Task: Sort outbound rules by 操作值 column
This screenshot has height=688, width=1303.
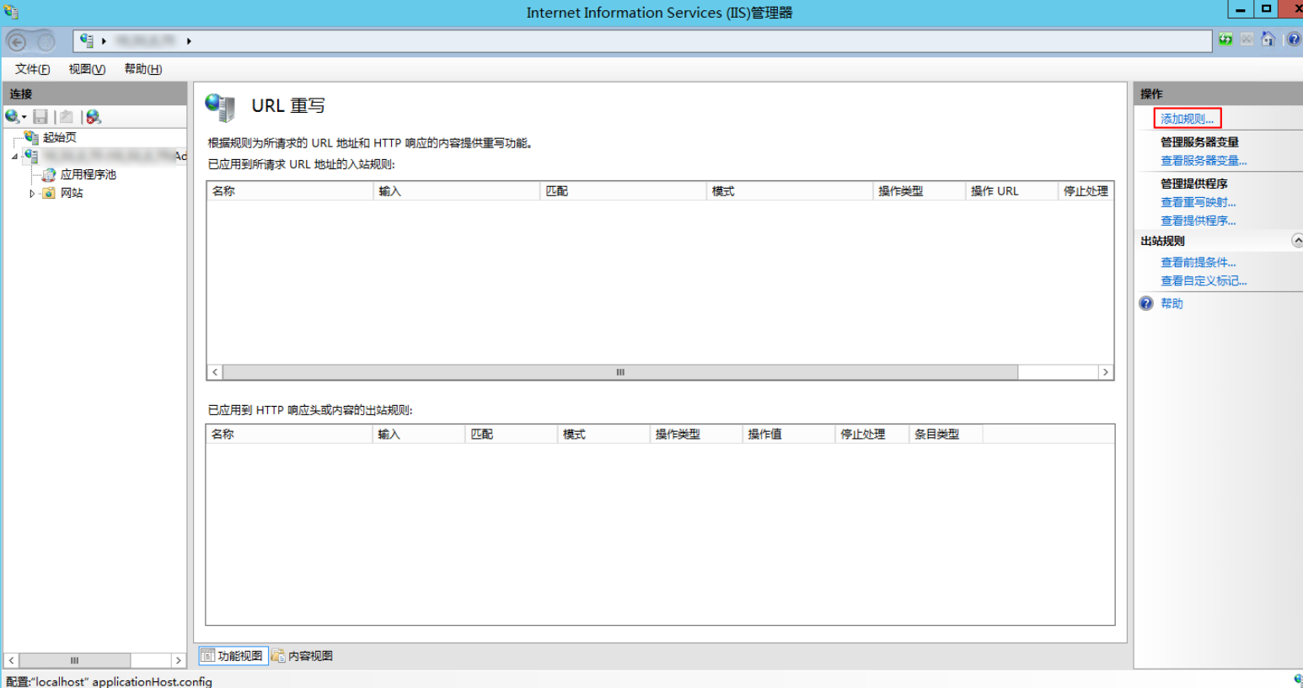Action: pyautogui.click(x=789, y=434)
